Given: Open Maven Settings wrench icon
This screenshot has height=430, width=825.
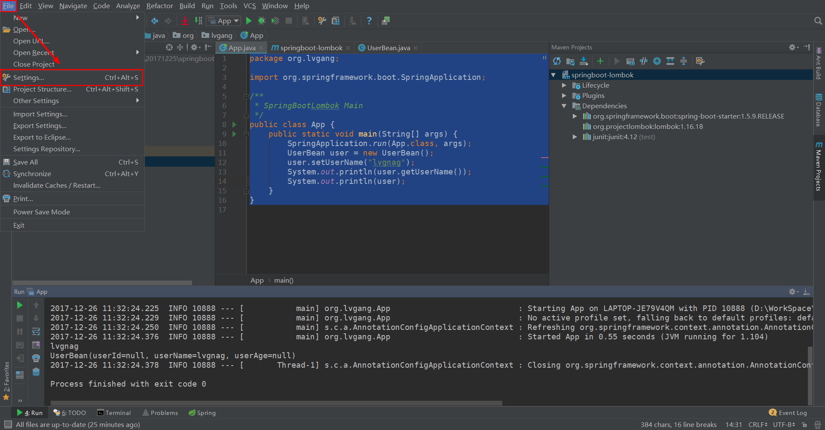Looking at the screenshot, I should (x=700, y=61).
